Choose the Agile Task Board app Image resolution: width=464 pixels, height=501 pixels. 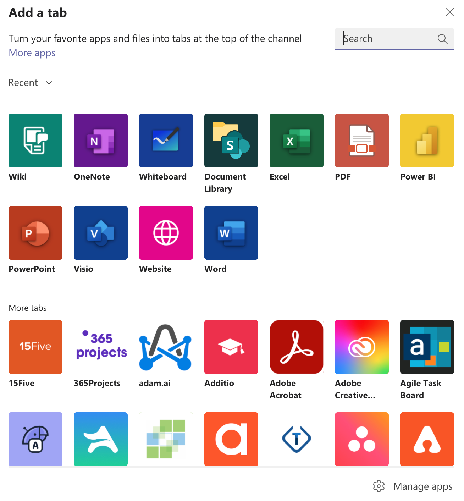click(427, 347)
